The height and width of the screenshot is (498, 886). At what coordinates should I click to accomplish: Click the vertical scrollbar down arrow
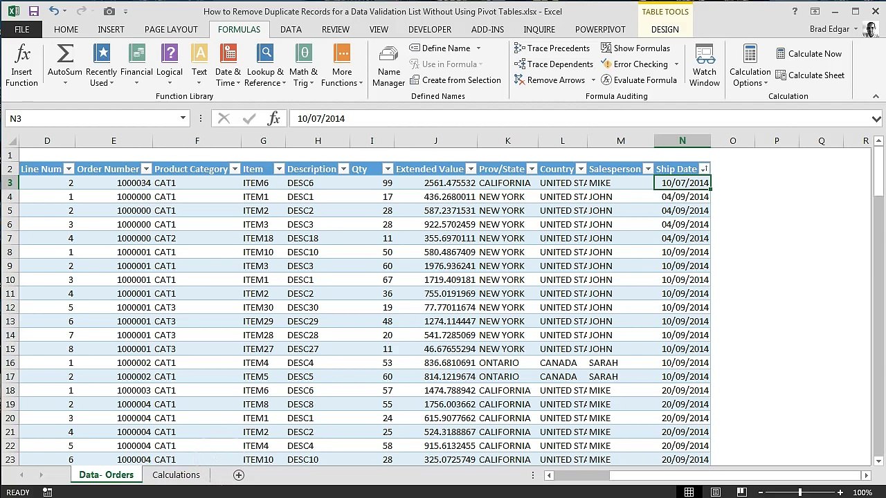[878, 461]
